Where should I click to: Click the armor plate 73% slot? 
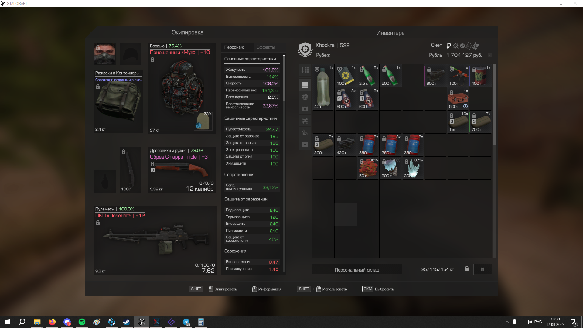tap(203, 121)
